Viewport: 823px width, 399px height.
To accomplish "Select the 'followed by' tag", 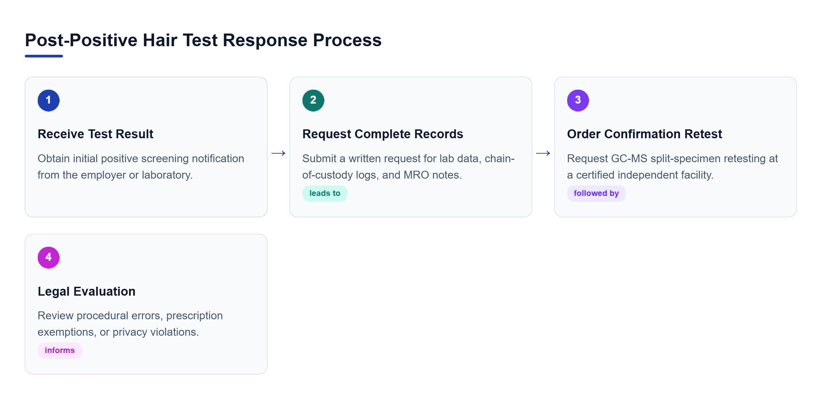I will (596, 193).
